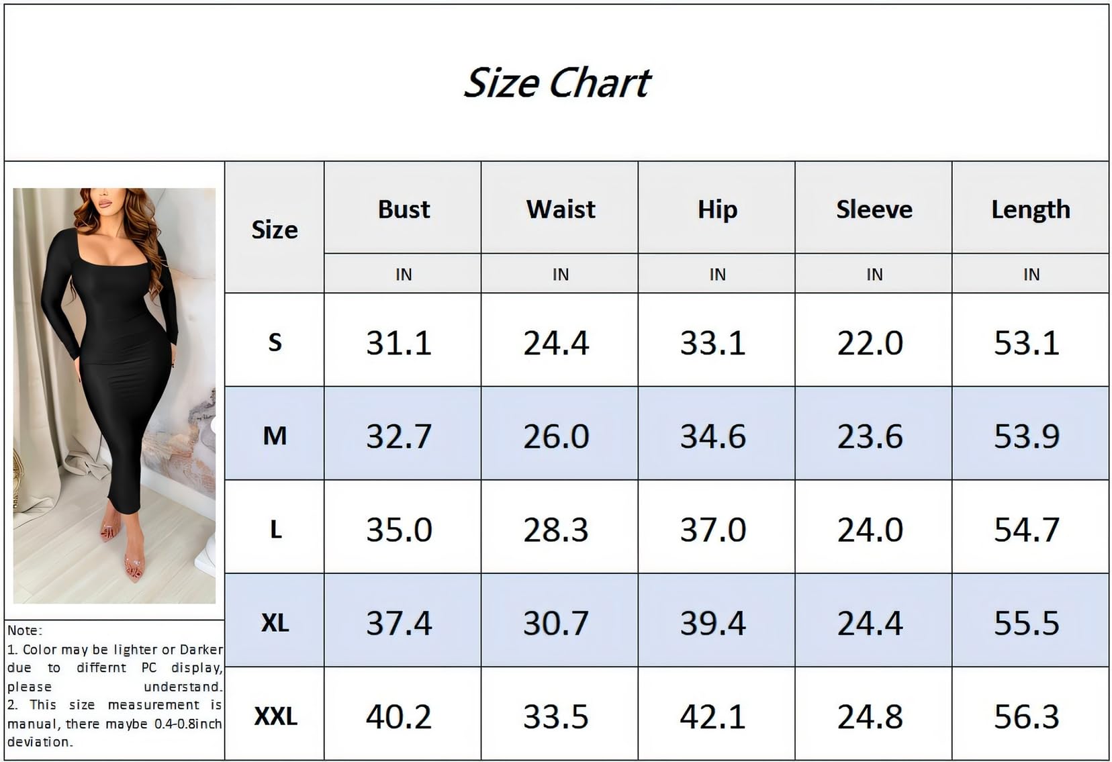The width and height of the screenshot is (1112, 762).
Task: Select the M size row label
Action: [275, 436]
